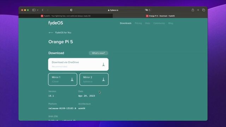The width and height of the screenshot is (226, 127).
Task: Select the Orange Pi 5 Download tab
Action: 160,16
